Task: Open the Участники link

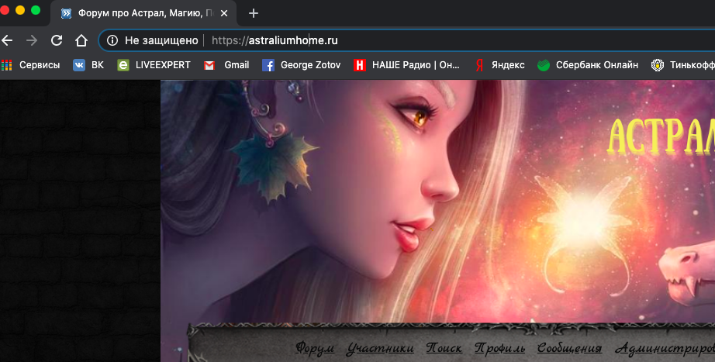Action: pos(380,349)
